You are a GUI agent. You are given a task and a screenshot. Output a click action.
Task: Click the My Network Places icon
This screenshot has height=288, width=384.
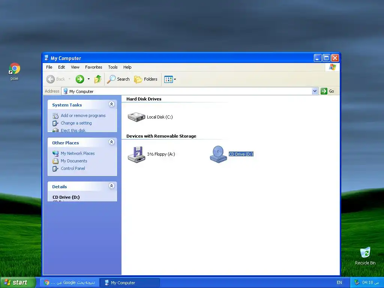pos(55,153)
